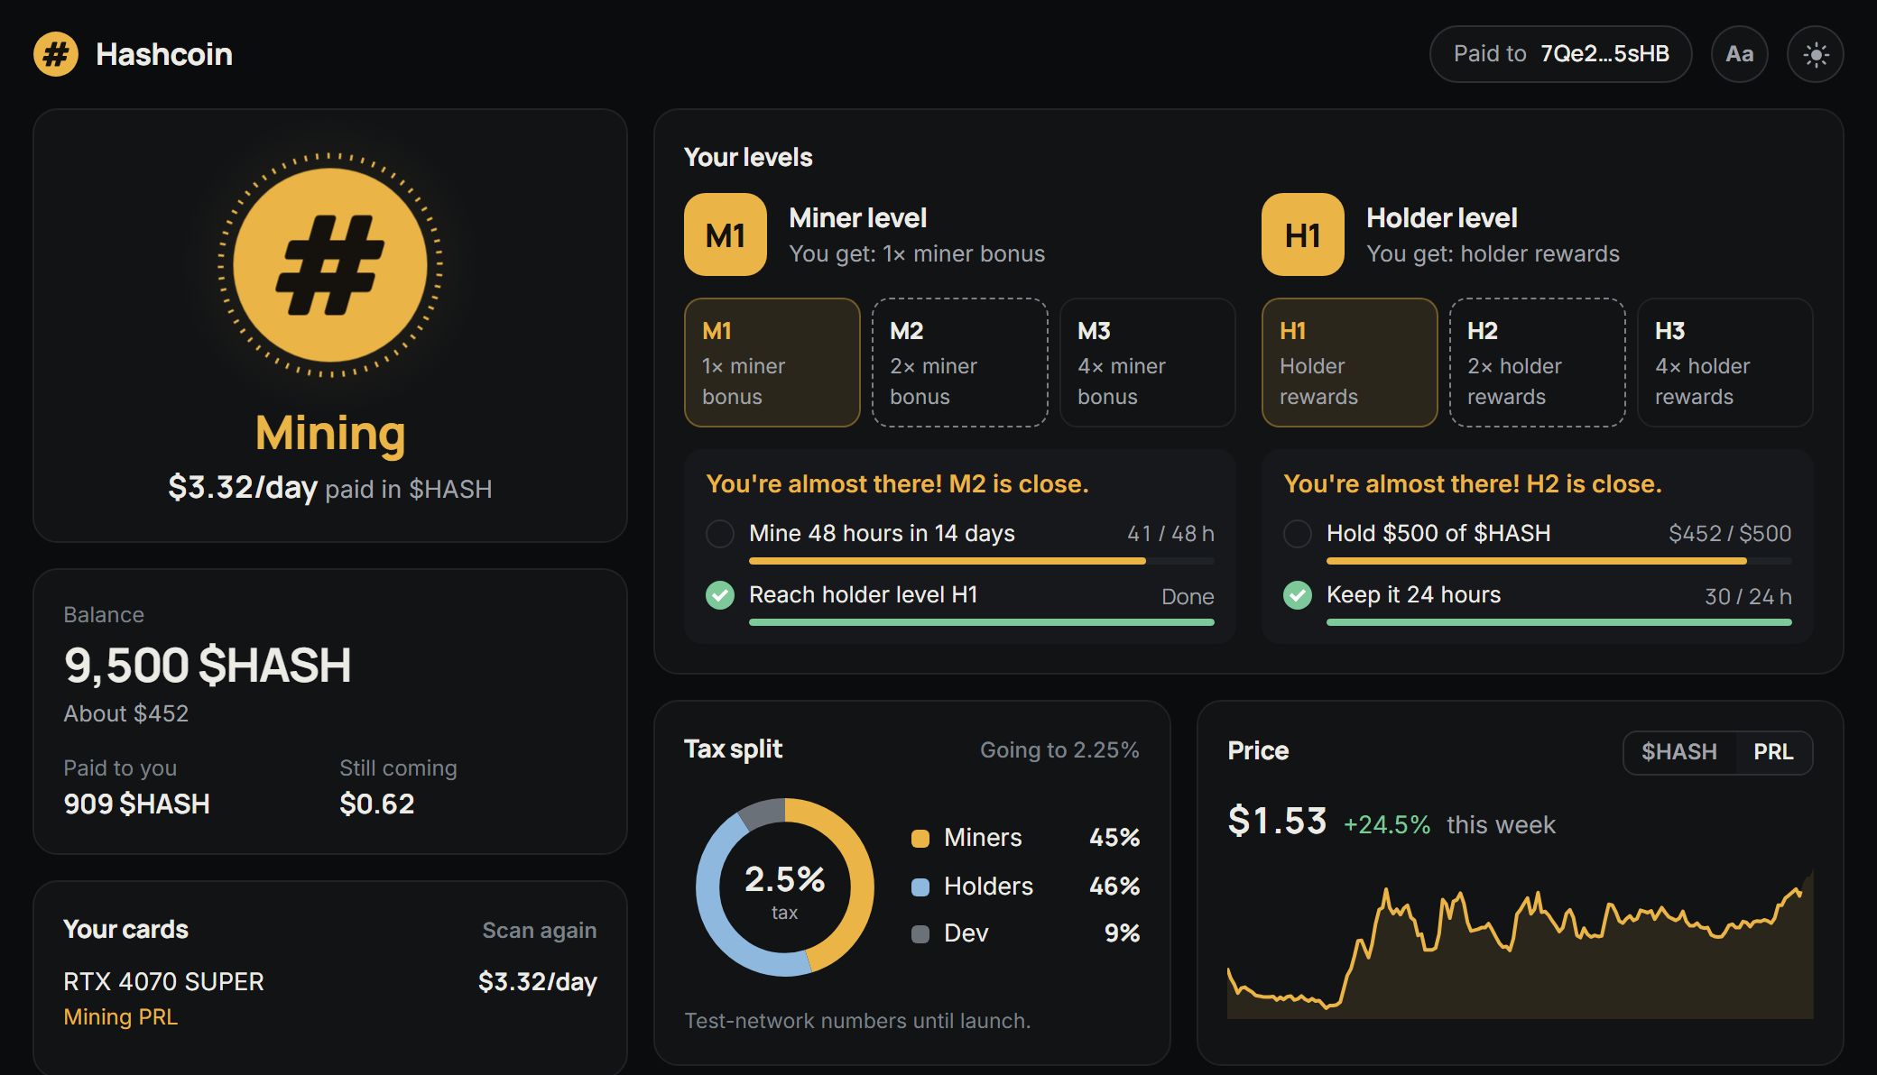Click the green check beside Reach holder level H1

tap(720, 595)
